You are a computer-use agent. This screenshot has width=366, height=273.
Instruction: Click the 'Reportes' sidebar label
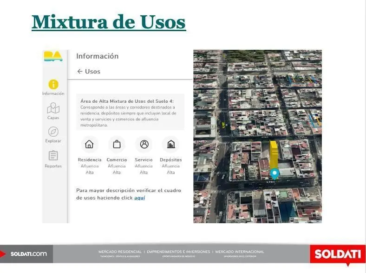pos(53,166)
